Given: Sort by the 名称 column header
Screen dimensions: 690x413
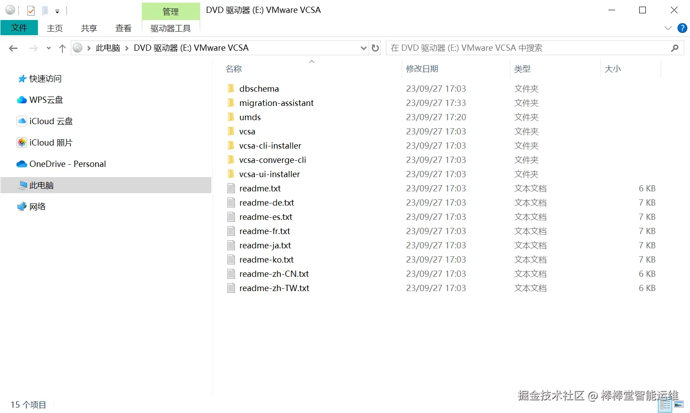Looking at the screenshot, I should 234,69.
